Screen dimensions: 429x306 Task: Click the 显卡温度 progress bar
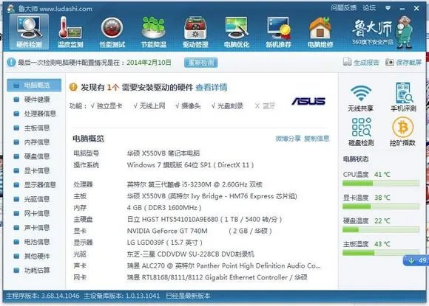tap(381, 206)
